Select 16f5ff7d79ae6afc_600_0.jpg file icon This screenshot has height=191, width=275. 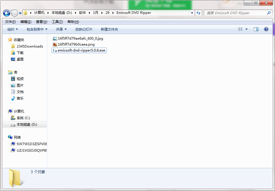point(55,39)
